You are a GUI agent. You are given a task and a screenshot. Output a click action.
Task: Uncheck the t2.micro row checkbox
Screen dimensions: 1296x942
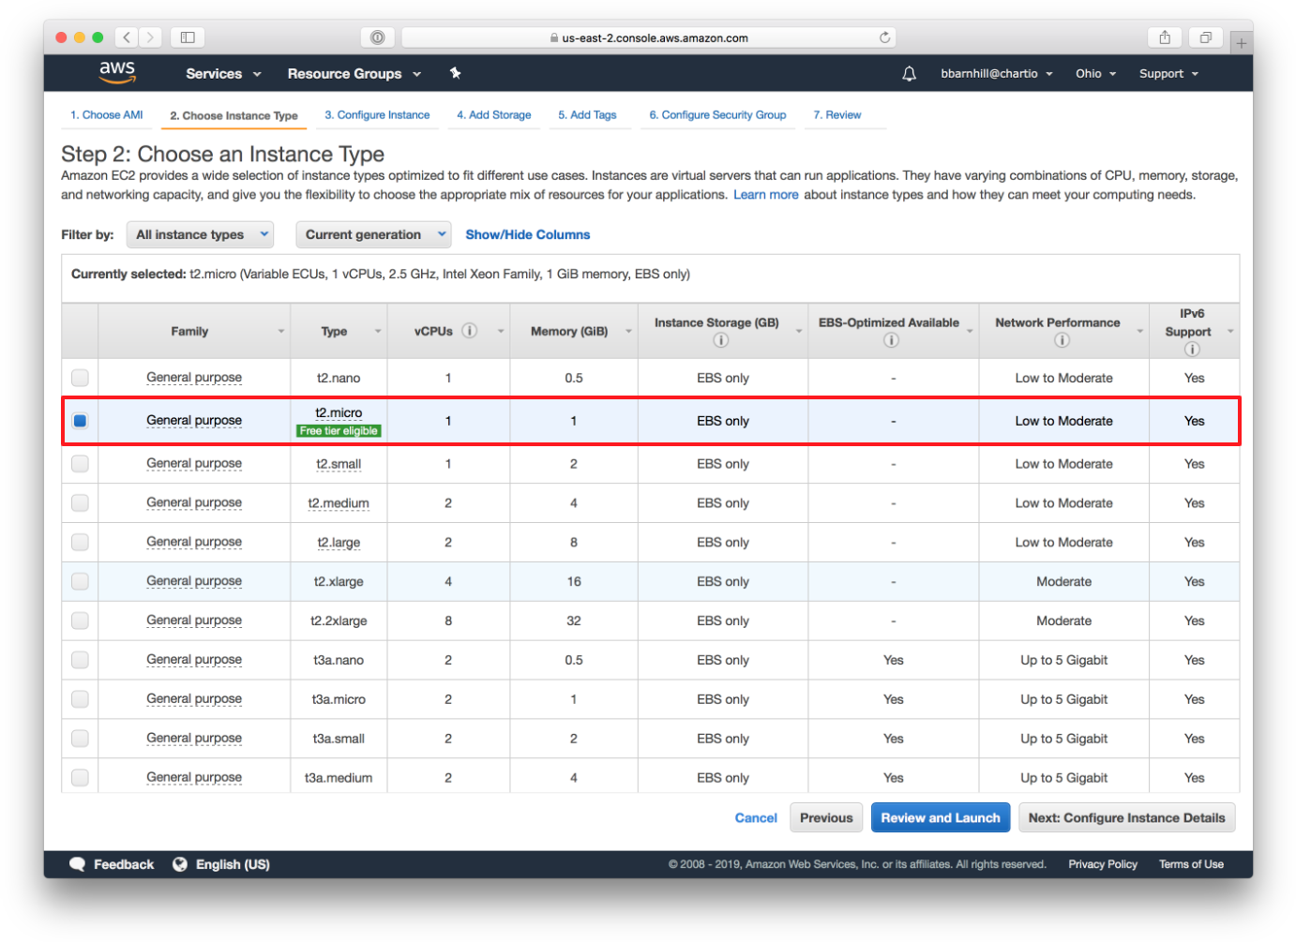(80, 421)
